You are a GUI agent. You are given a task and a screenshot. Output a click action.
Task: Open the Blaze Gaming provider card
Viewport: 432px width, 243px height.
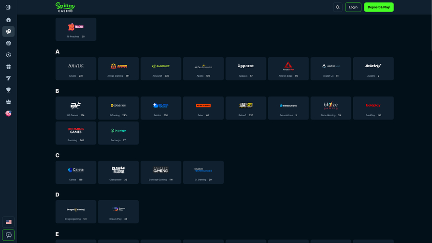331,108
